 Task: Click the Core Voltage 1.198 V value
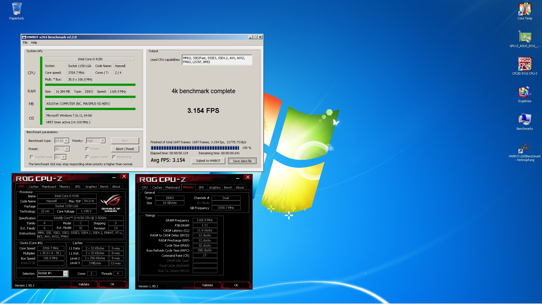pos(86,211)
